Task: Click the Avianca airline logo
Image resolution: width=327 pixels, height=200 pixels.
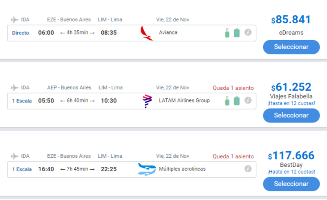Action: (x=146, y=33)
